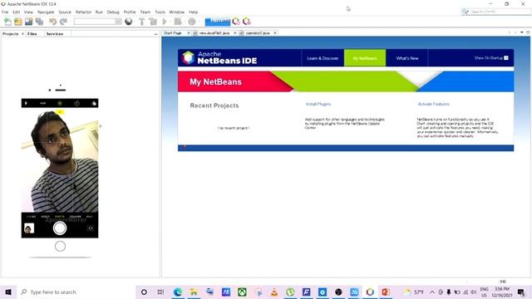
Task: Click the Save All toolbar icon
Action: pyautogui.click(x=39, y=22)
